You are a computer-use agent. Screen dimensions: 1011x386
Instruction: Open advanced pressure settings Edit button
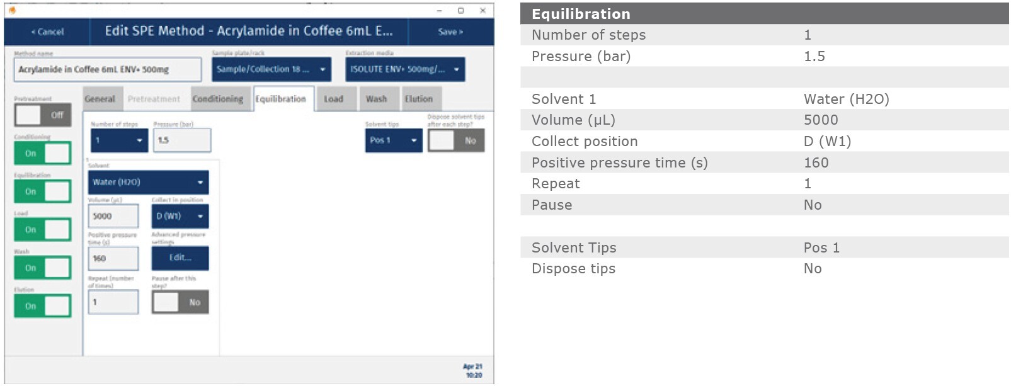[180, 258]
